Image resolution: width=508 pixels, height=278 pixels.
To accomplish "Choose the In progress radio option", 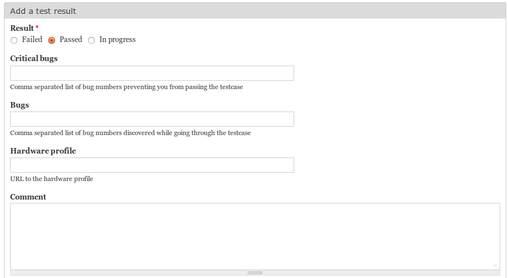I will coord(91,40).
